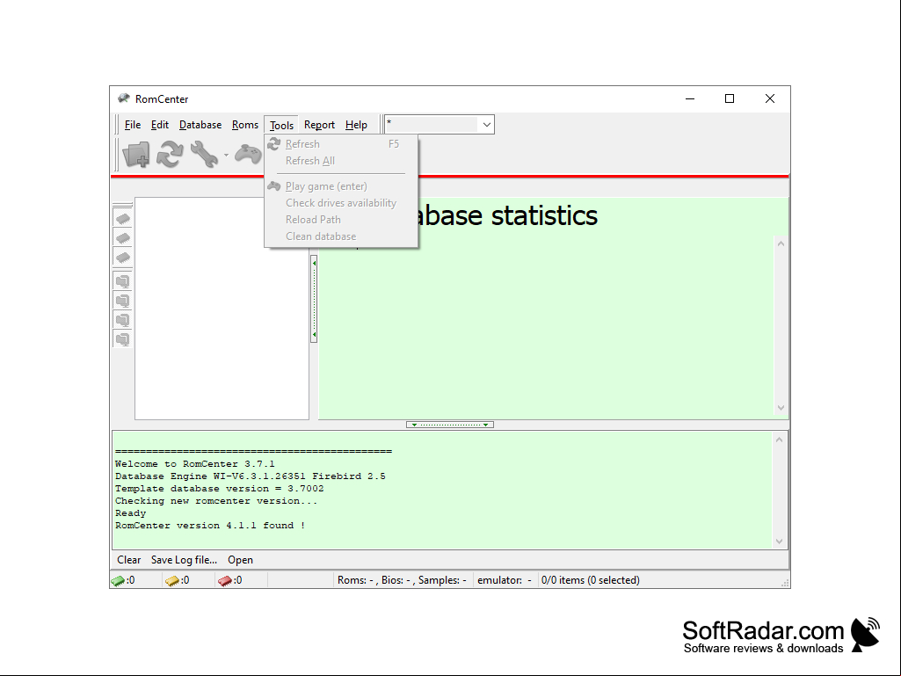This screenshot has height=676, width=901.
Task: Click 'Checking new romcenter version...' log line
Action: [216, 501]
